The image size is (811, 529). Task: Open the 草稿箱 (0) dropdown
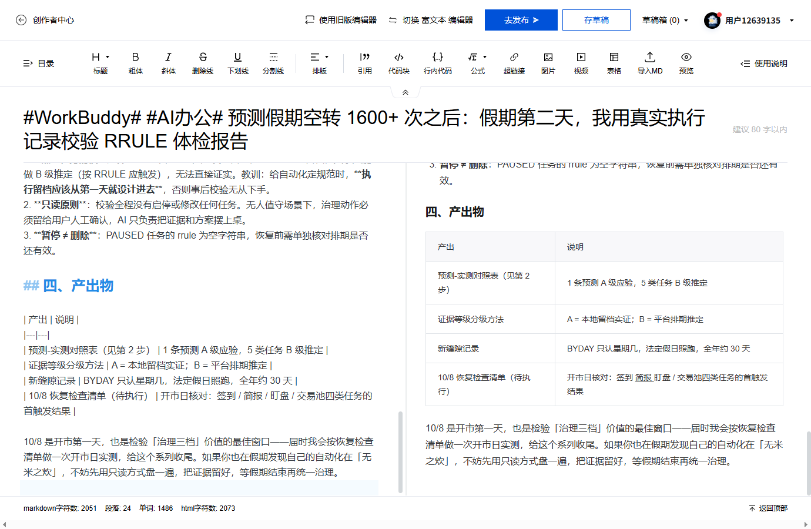[665, 20]
